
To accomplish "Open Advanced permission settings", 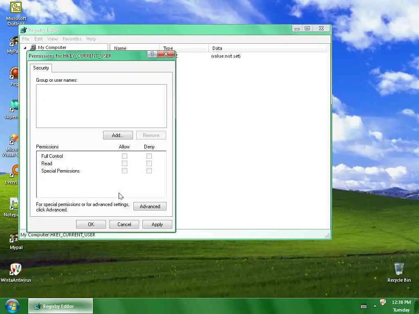I will click(150, 206).
